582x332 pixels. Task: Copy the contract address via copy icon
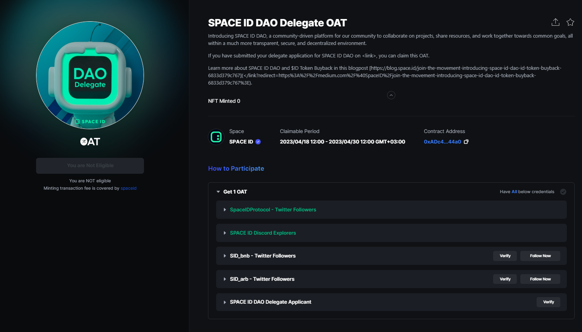tap(466, 142)
